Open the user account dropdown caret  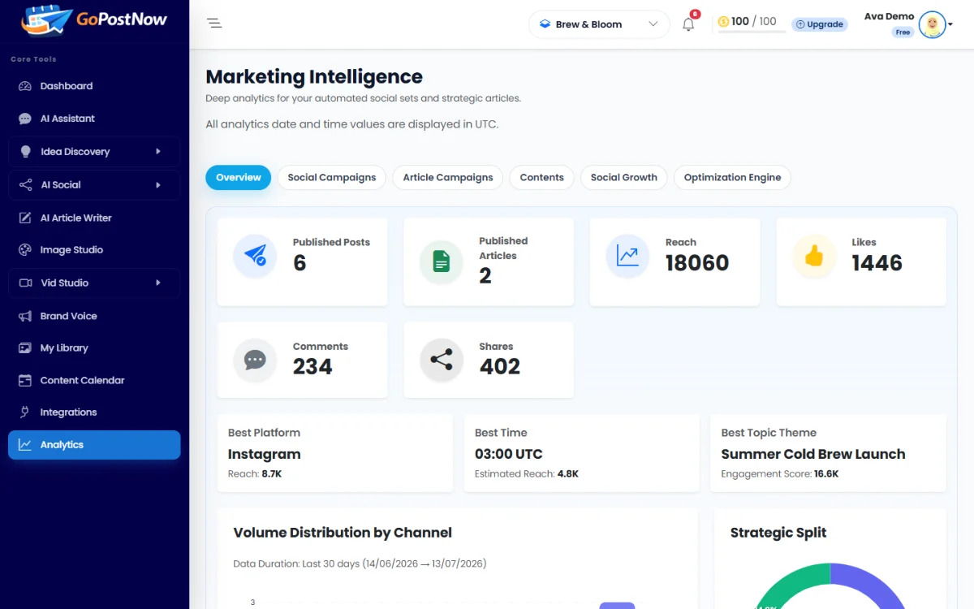[x=950, y=24]
